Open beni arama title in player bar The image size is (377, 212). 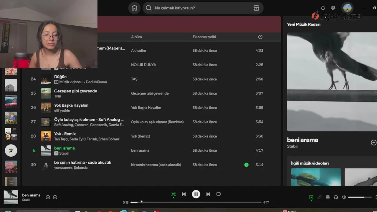[31, 195]
